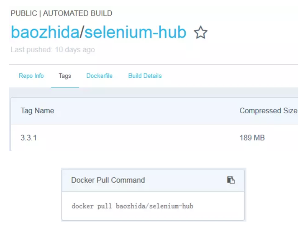Click the 189 MB size value
Image resolution: width=305 pixels, height=232 pixels.
(252, 138)
